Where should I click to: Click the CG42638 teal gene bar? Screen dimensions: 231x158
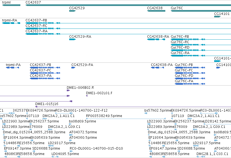pyautogui.click(x=156, y=11)
